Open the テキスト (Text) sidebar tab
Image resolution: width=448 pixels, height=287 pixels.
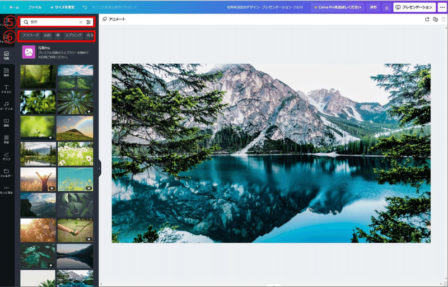(x=6, y=89)
